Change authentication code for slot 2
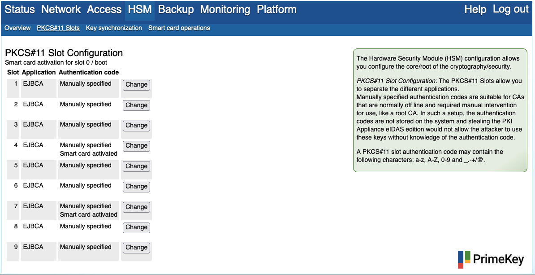Image resolution: width=535 pixels, height=275 pixels. pyautogui.click(x=136, y=105)
